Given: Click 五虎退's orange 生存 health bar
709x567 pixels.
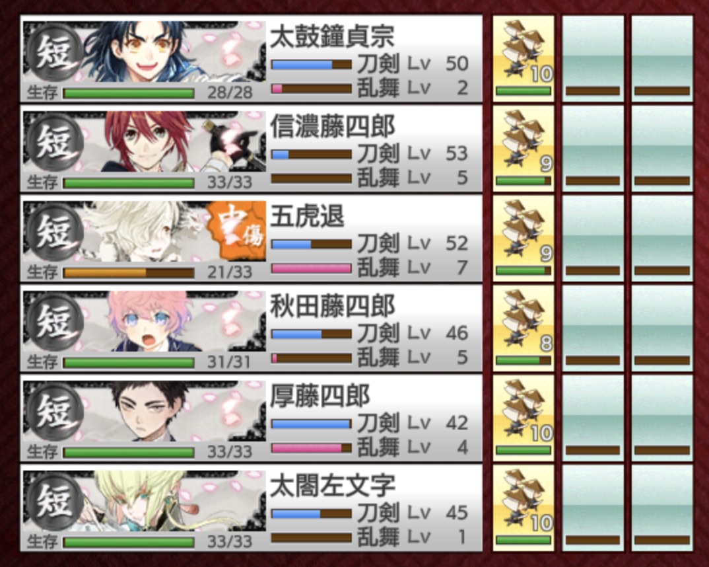Looking at the screenshot, I should (x=129, y=273).
